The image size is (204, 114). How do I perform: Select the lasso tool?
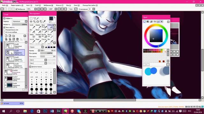tap(34, 18)
